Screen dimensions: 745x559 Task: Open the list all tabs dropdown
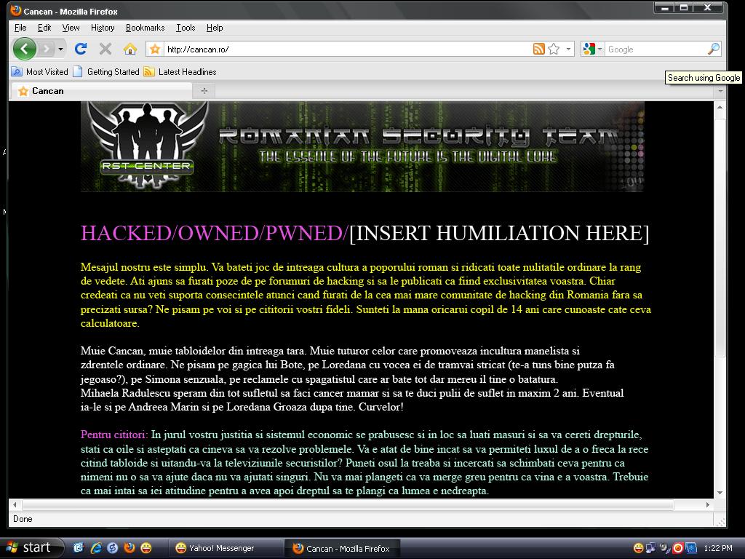pyautogui.click(x=720, y=91)
